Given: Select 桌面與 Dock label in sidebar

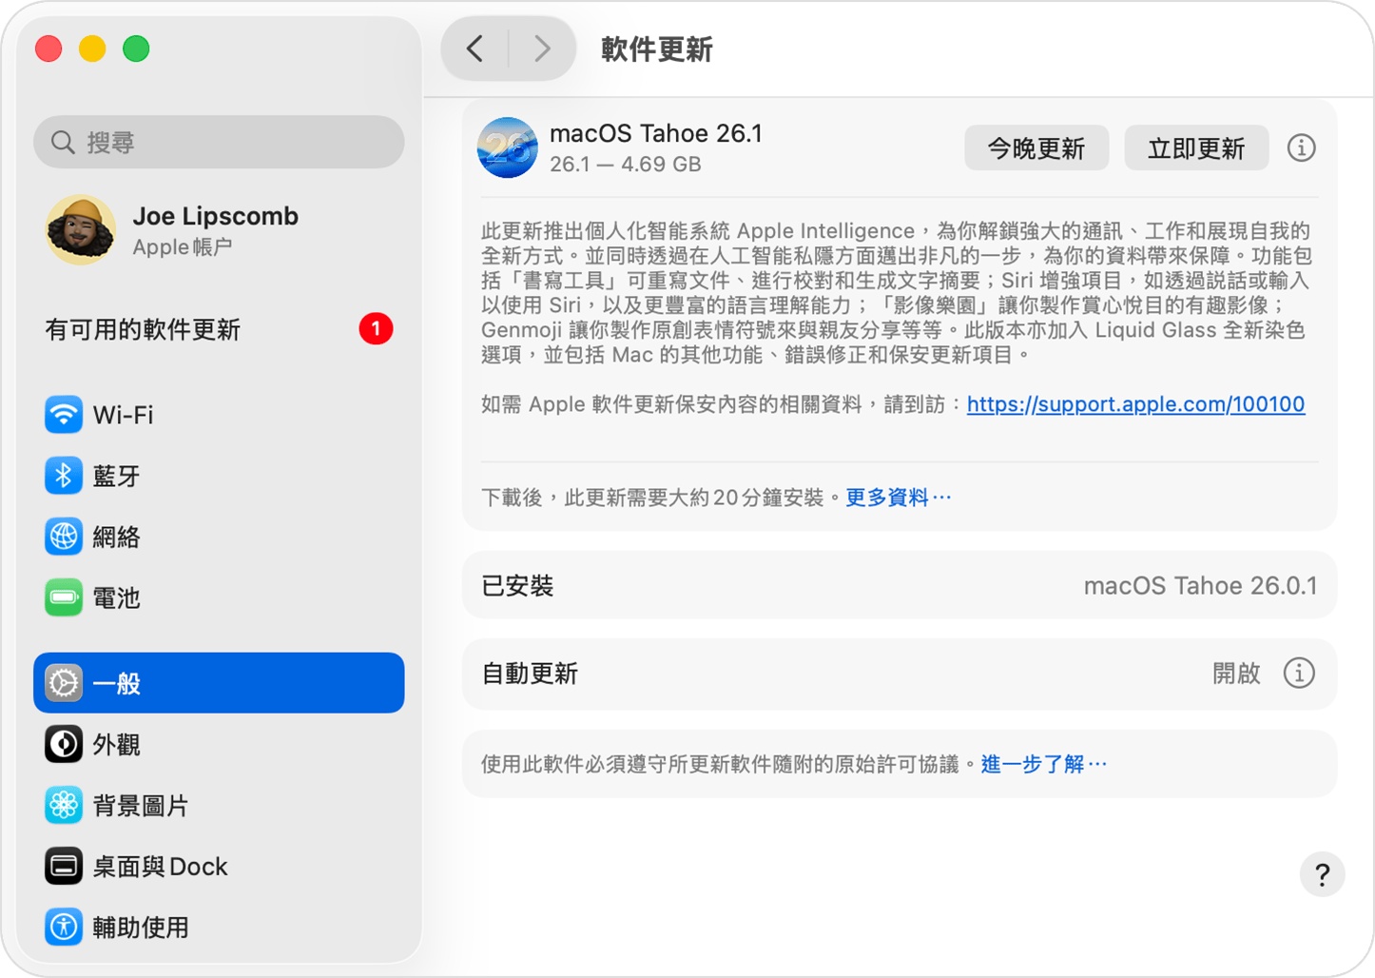Looking at the screenshot, I should (x=160, y=866).
